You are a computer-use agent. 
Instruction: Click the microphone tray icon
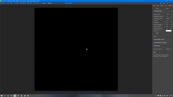(160, 96)
